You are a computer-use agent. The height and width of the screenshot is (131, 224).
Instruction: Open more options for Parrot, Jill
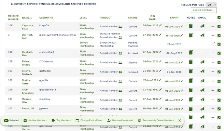(x=213, y=109)
